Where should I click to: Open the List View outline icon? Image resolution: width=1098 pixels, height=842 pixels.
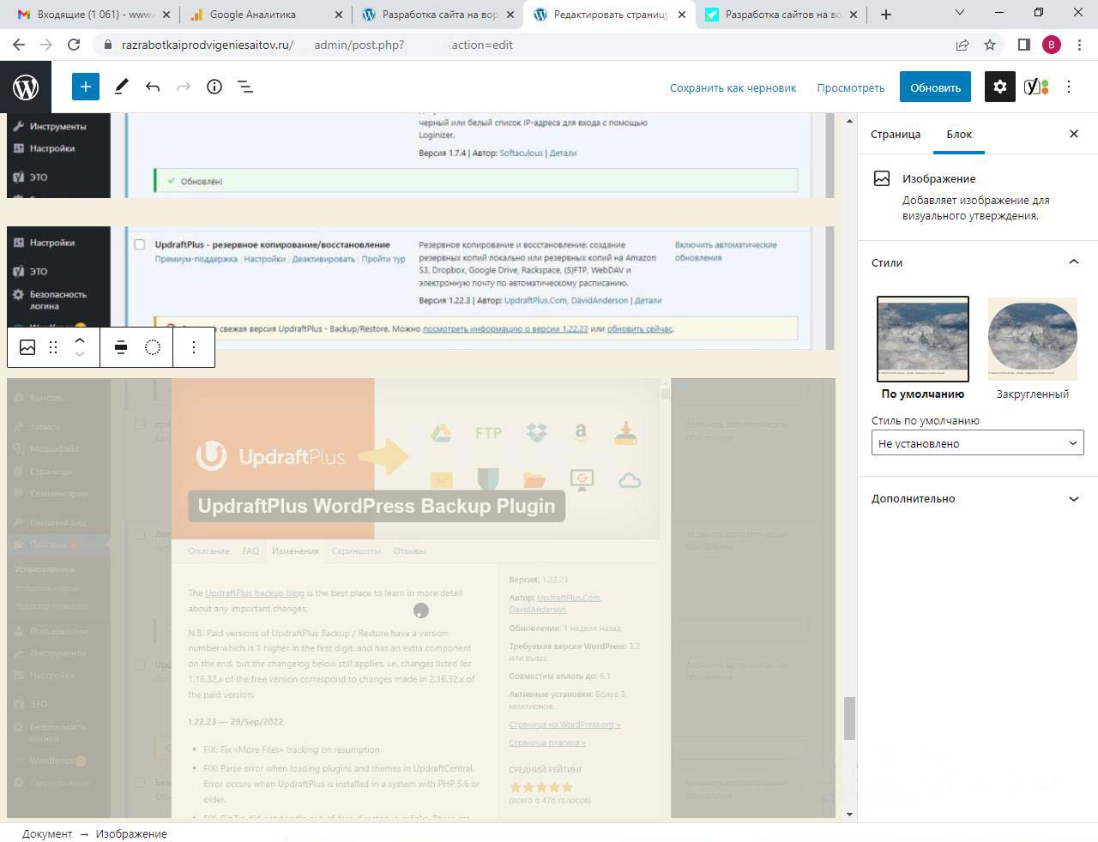[245, 87]
